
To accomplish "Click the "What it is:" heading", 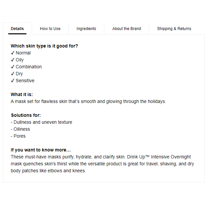I will [22, 94].
